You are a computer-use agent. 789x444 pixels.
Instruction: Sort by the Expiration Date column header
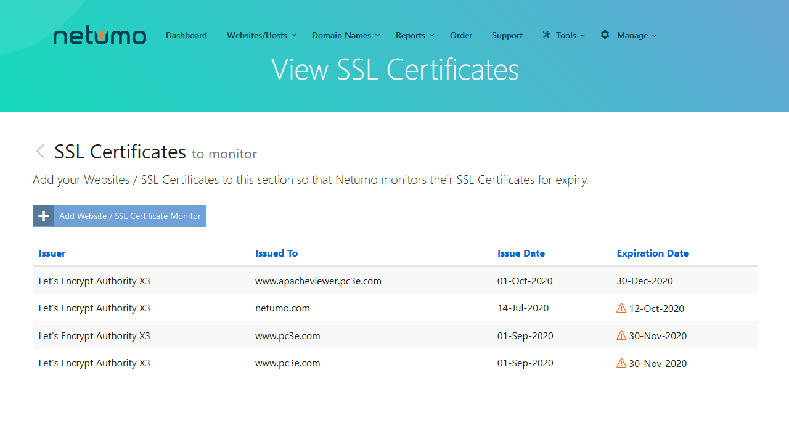[x=652, y=253]
